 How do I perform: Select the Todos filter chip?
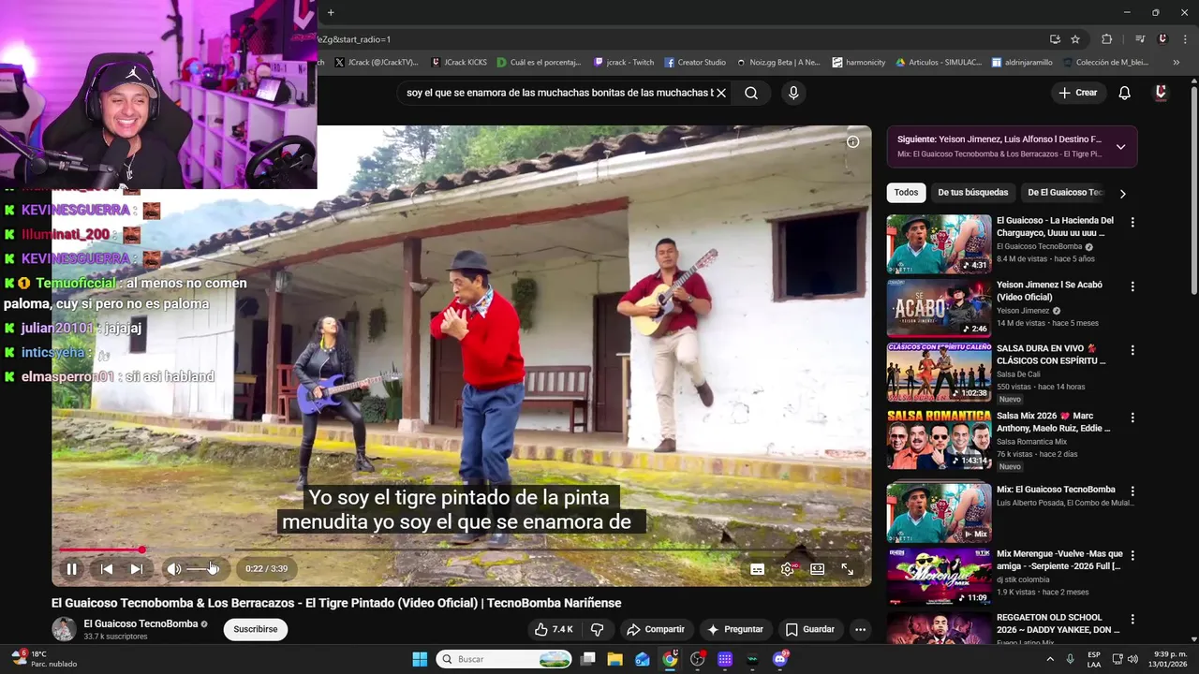[x=906, y=193]
